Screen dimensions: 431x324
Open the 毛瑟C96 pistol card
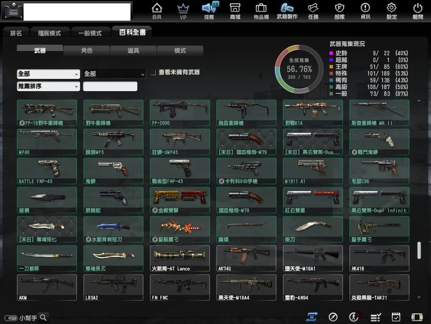point(379,171)
